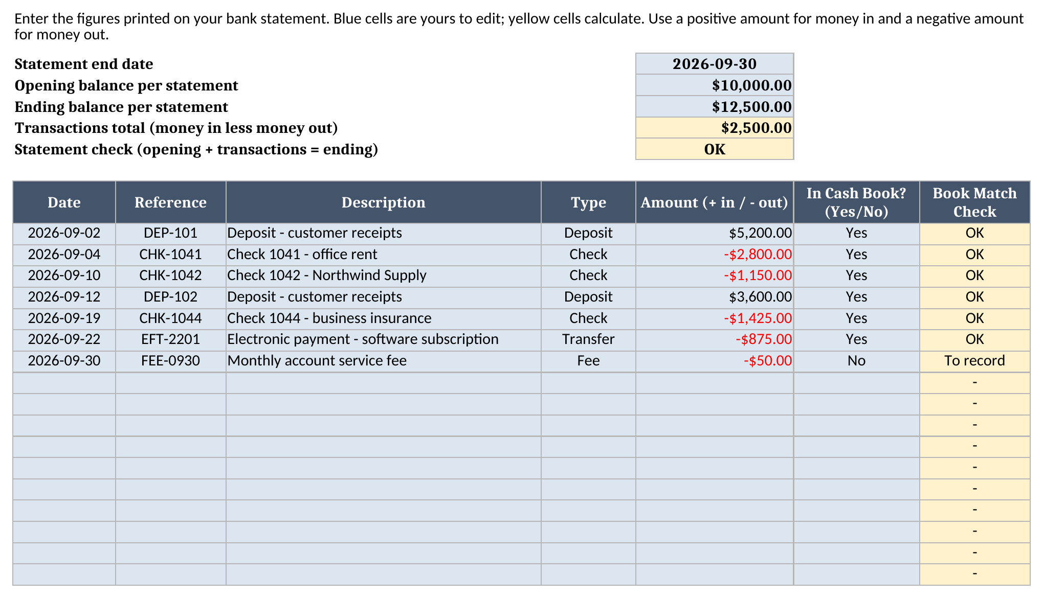Screen dimensions: 1043x598
Task: Click the Amount (+ in / - out) header
Action: 715,202
